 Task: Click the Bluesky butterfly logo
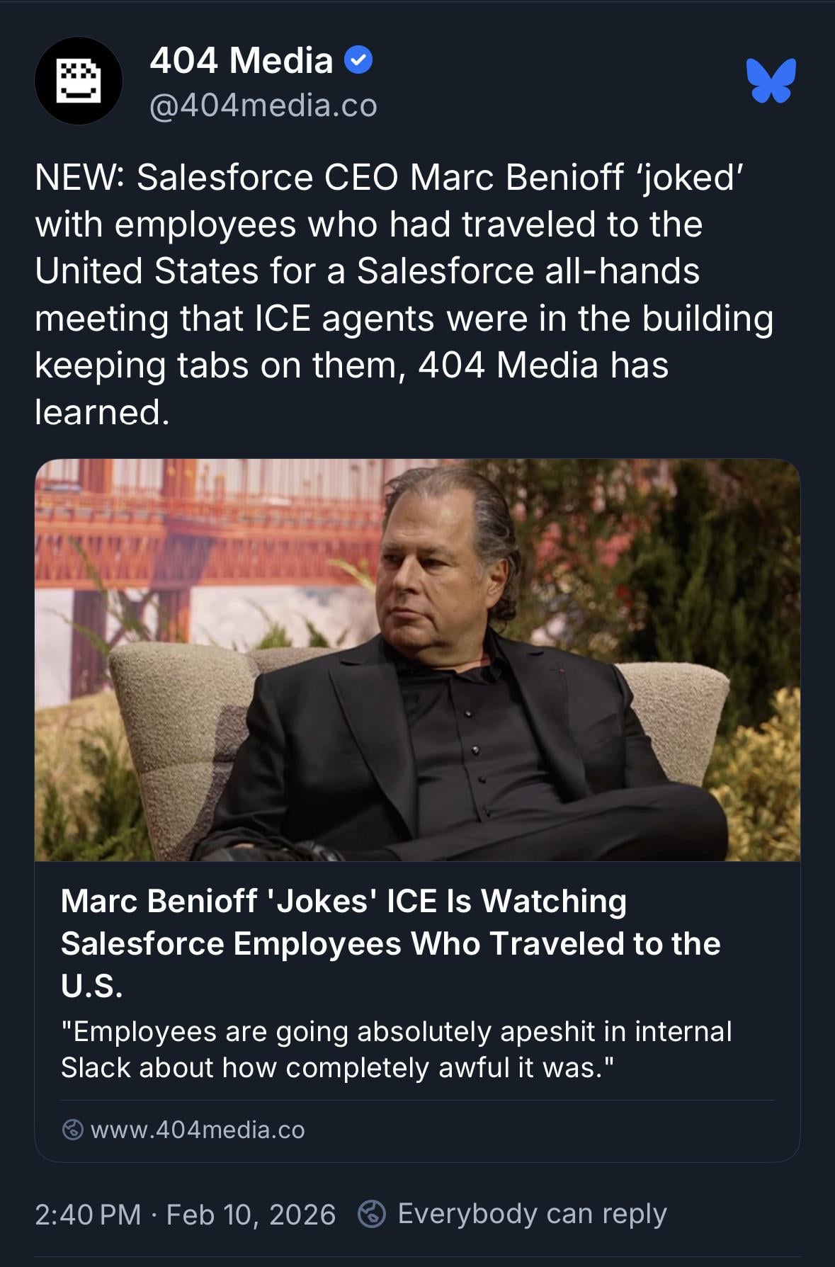[771, 80]
